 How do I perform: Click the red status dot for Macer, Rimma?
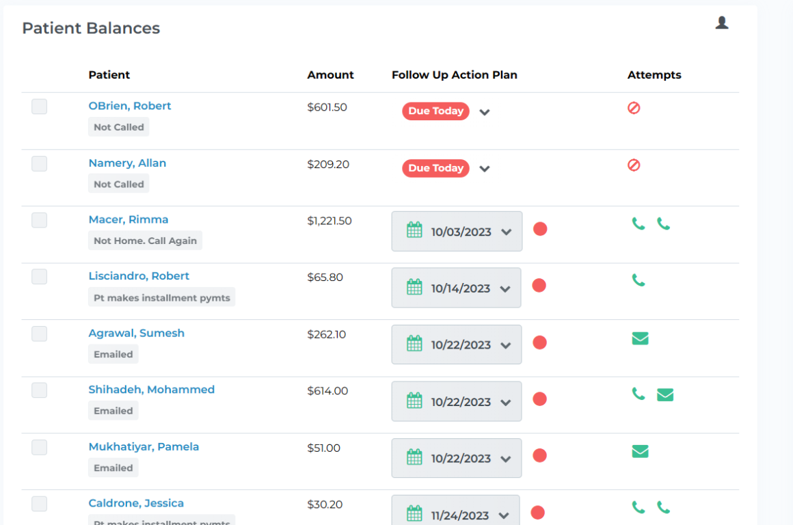pos(540,229)
